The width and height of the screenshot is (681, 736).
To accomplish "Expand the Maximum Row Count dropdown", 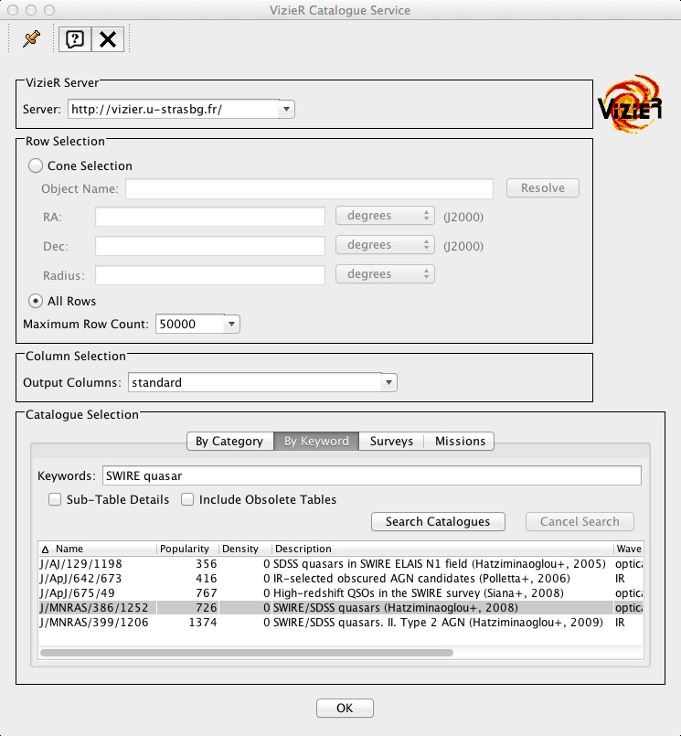I will point(231,324).
